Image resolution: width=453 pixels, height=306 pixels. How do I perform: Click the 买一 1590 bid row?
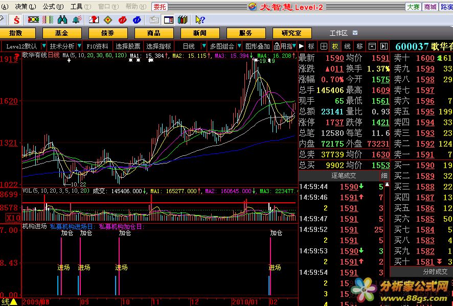(x=421, y=166)
